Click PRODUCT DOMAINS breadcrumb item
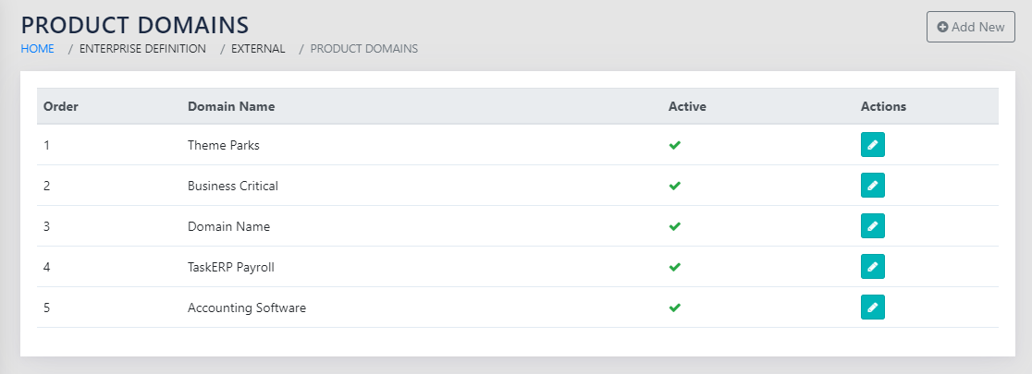Screen dimensions: 1032x374 (x=363, y=48)
